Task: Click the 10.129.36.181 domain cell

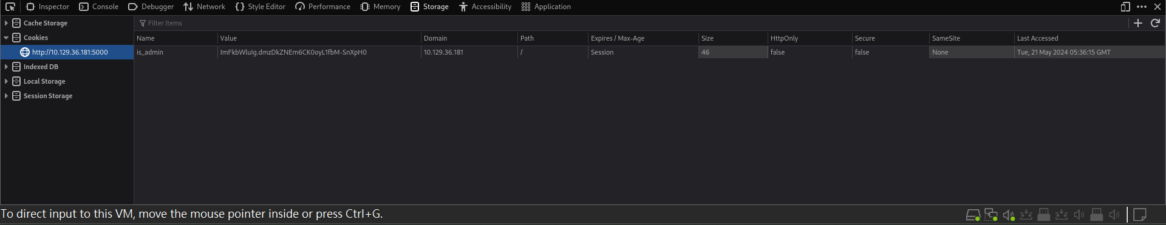Action: [x=469, y=52]
